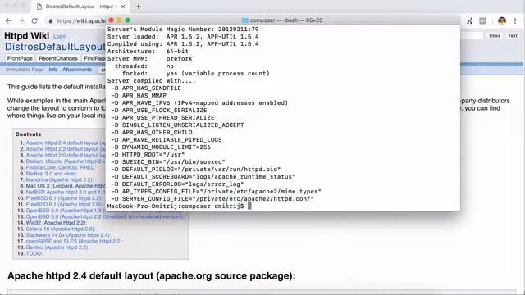Open contents entry RedHat 9.0 and older
525x295 pixels.
51,174
